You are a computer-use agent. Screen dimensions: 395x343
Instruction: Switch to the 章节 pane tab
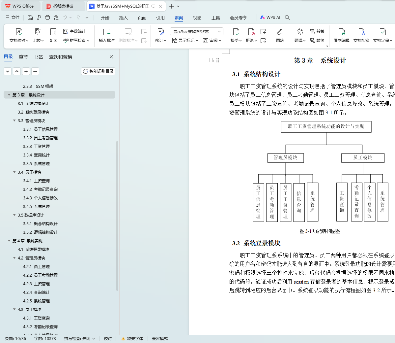[23, 57]
